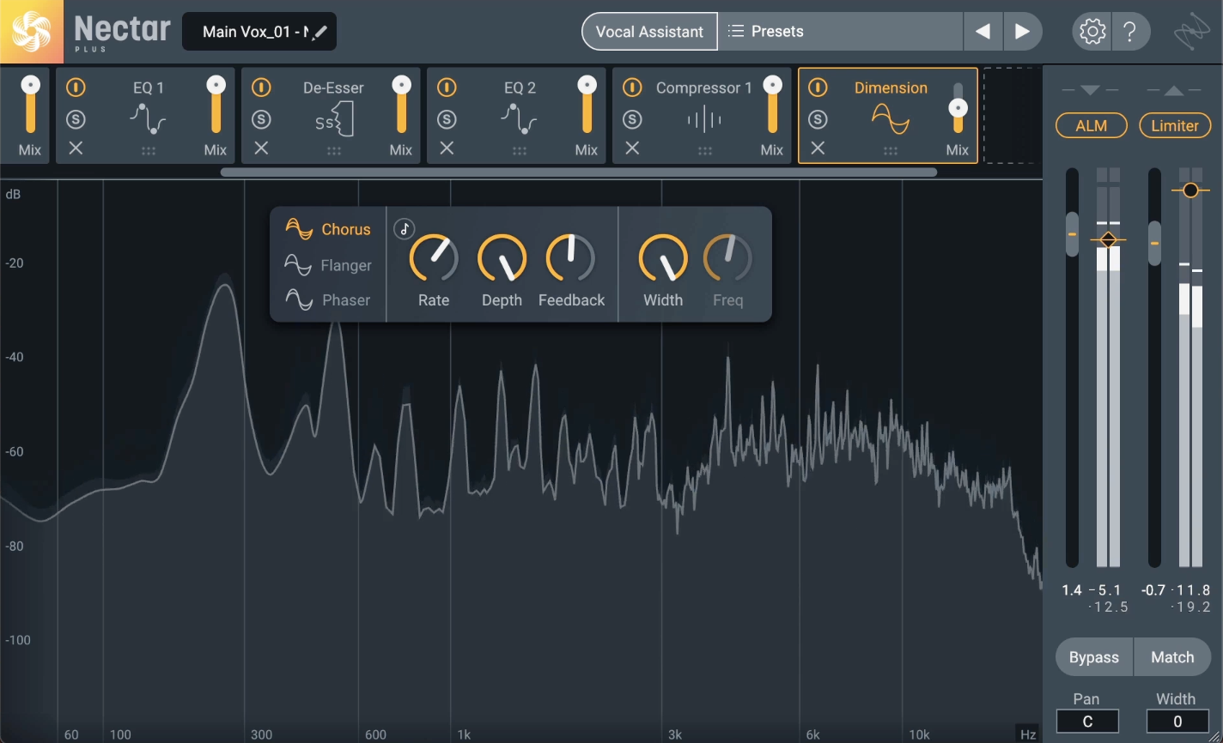Click the output Width value field
The image size is (1223, 743).
point(1177,722)
